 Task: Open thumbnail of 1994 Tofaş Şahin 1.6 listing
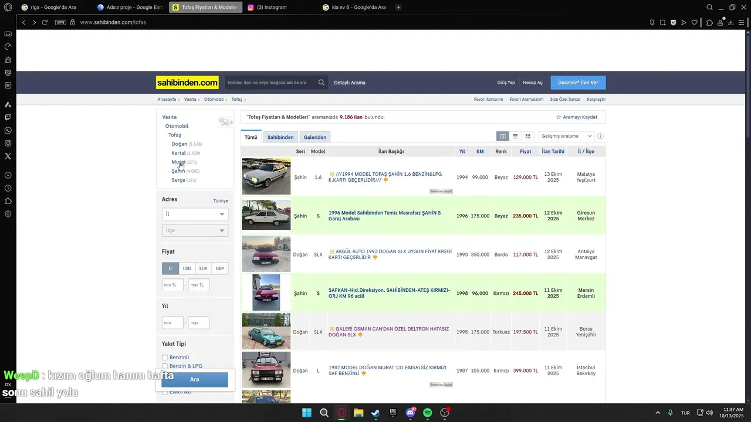(x=266, y=176)
